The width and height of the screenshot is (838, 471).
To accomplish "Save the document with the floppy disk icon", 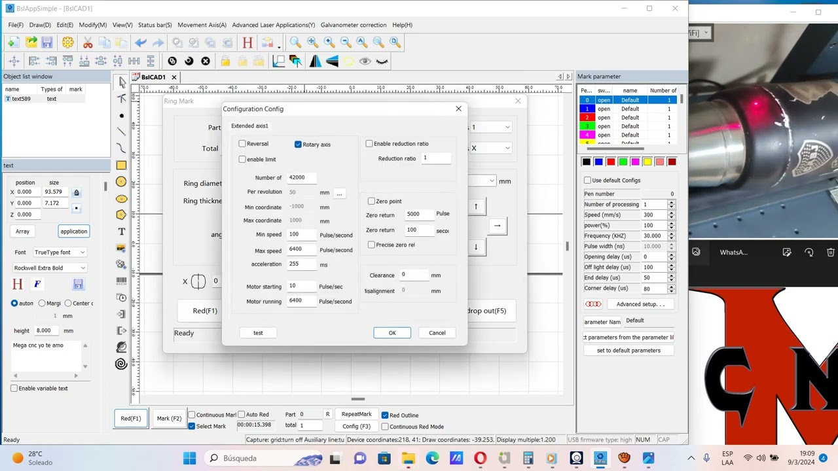I will coord(47,43).
